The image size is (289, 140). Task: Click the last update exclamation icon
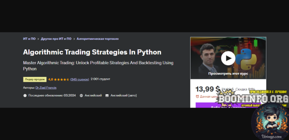point(25,95)
